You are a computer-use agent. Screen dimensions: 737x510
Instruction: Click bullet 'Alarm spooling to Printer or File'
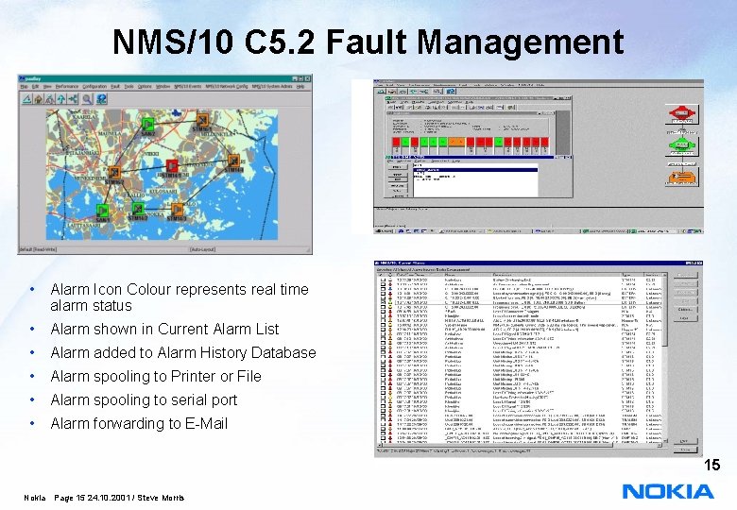(156, 376)
